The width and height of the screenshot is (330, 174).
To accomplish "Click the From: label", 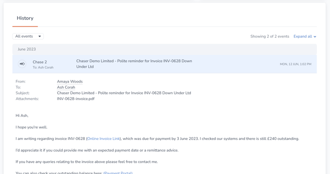I will (x=21, y=81).
